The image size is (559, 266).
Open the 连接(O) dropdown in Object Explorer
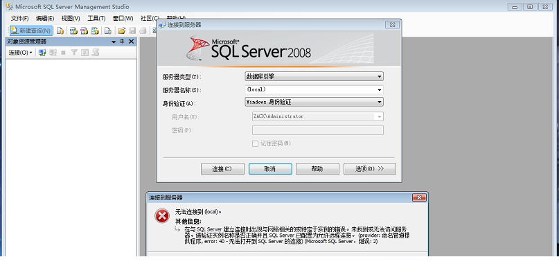point(20,53)
